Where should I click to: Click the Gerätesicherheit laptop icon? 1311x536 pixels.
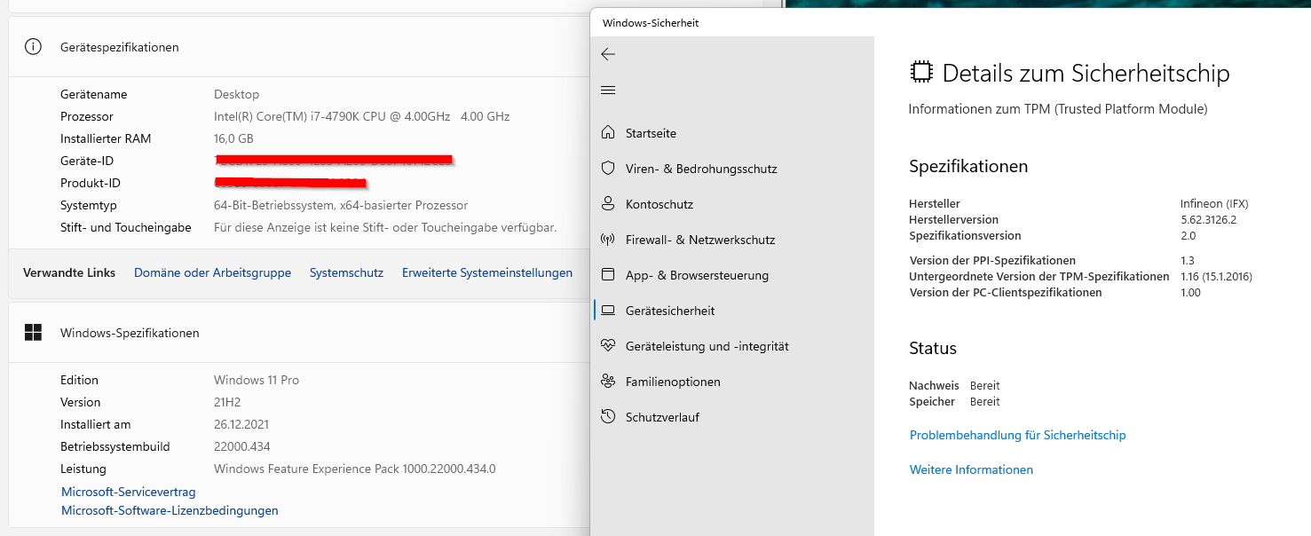coord(608,311)
